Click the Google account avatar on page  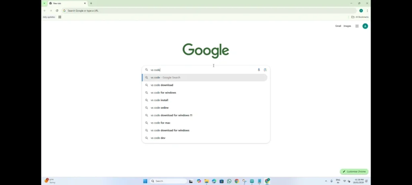[365, 26]
